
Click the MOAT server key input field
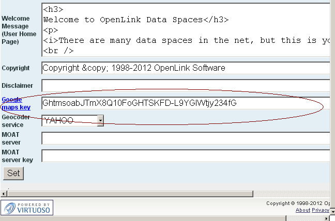click(x=186, y=156)
